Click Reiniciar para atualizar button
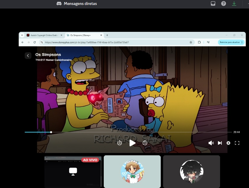The height and width of the screenshot is (188, 249). pos(230,42)
